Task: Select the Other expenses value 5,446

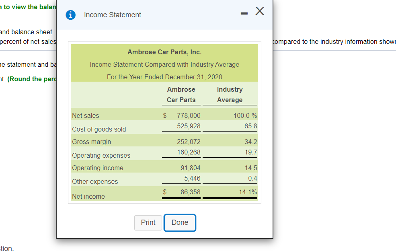Action: coord(193,178)
